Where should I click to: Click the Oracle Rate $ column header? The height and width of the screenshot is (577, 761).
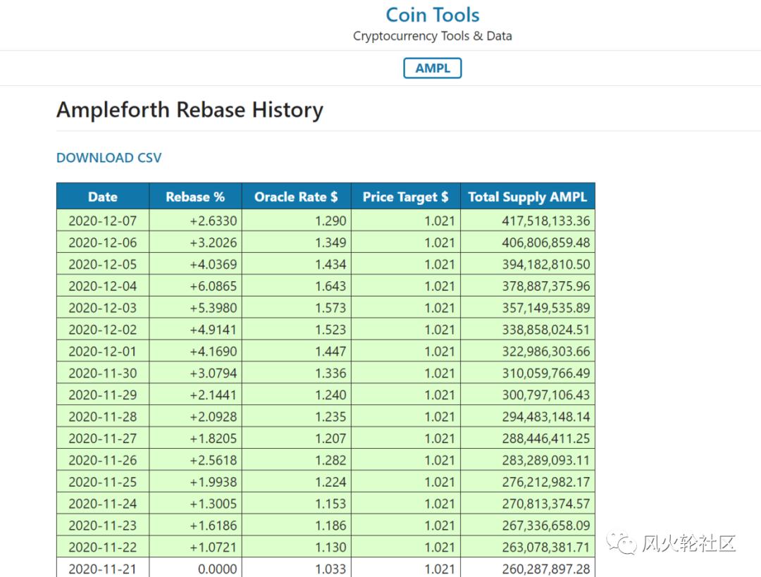pos(296,197)
